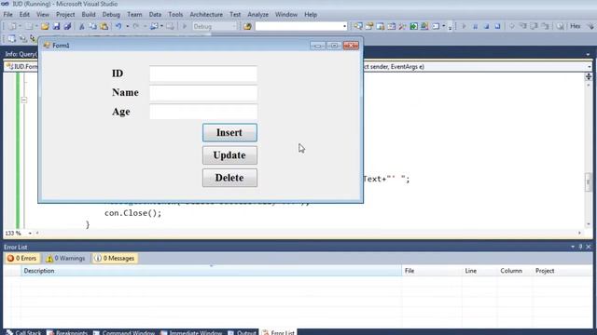
Task: Open the Help menu
Action: coord(311,15)
